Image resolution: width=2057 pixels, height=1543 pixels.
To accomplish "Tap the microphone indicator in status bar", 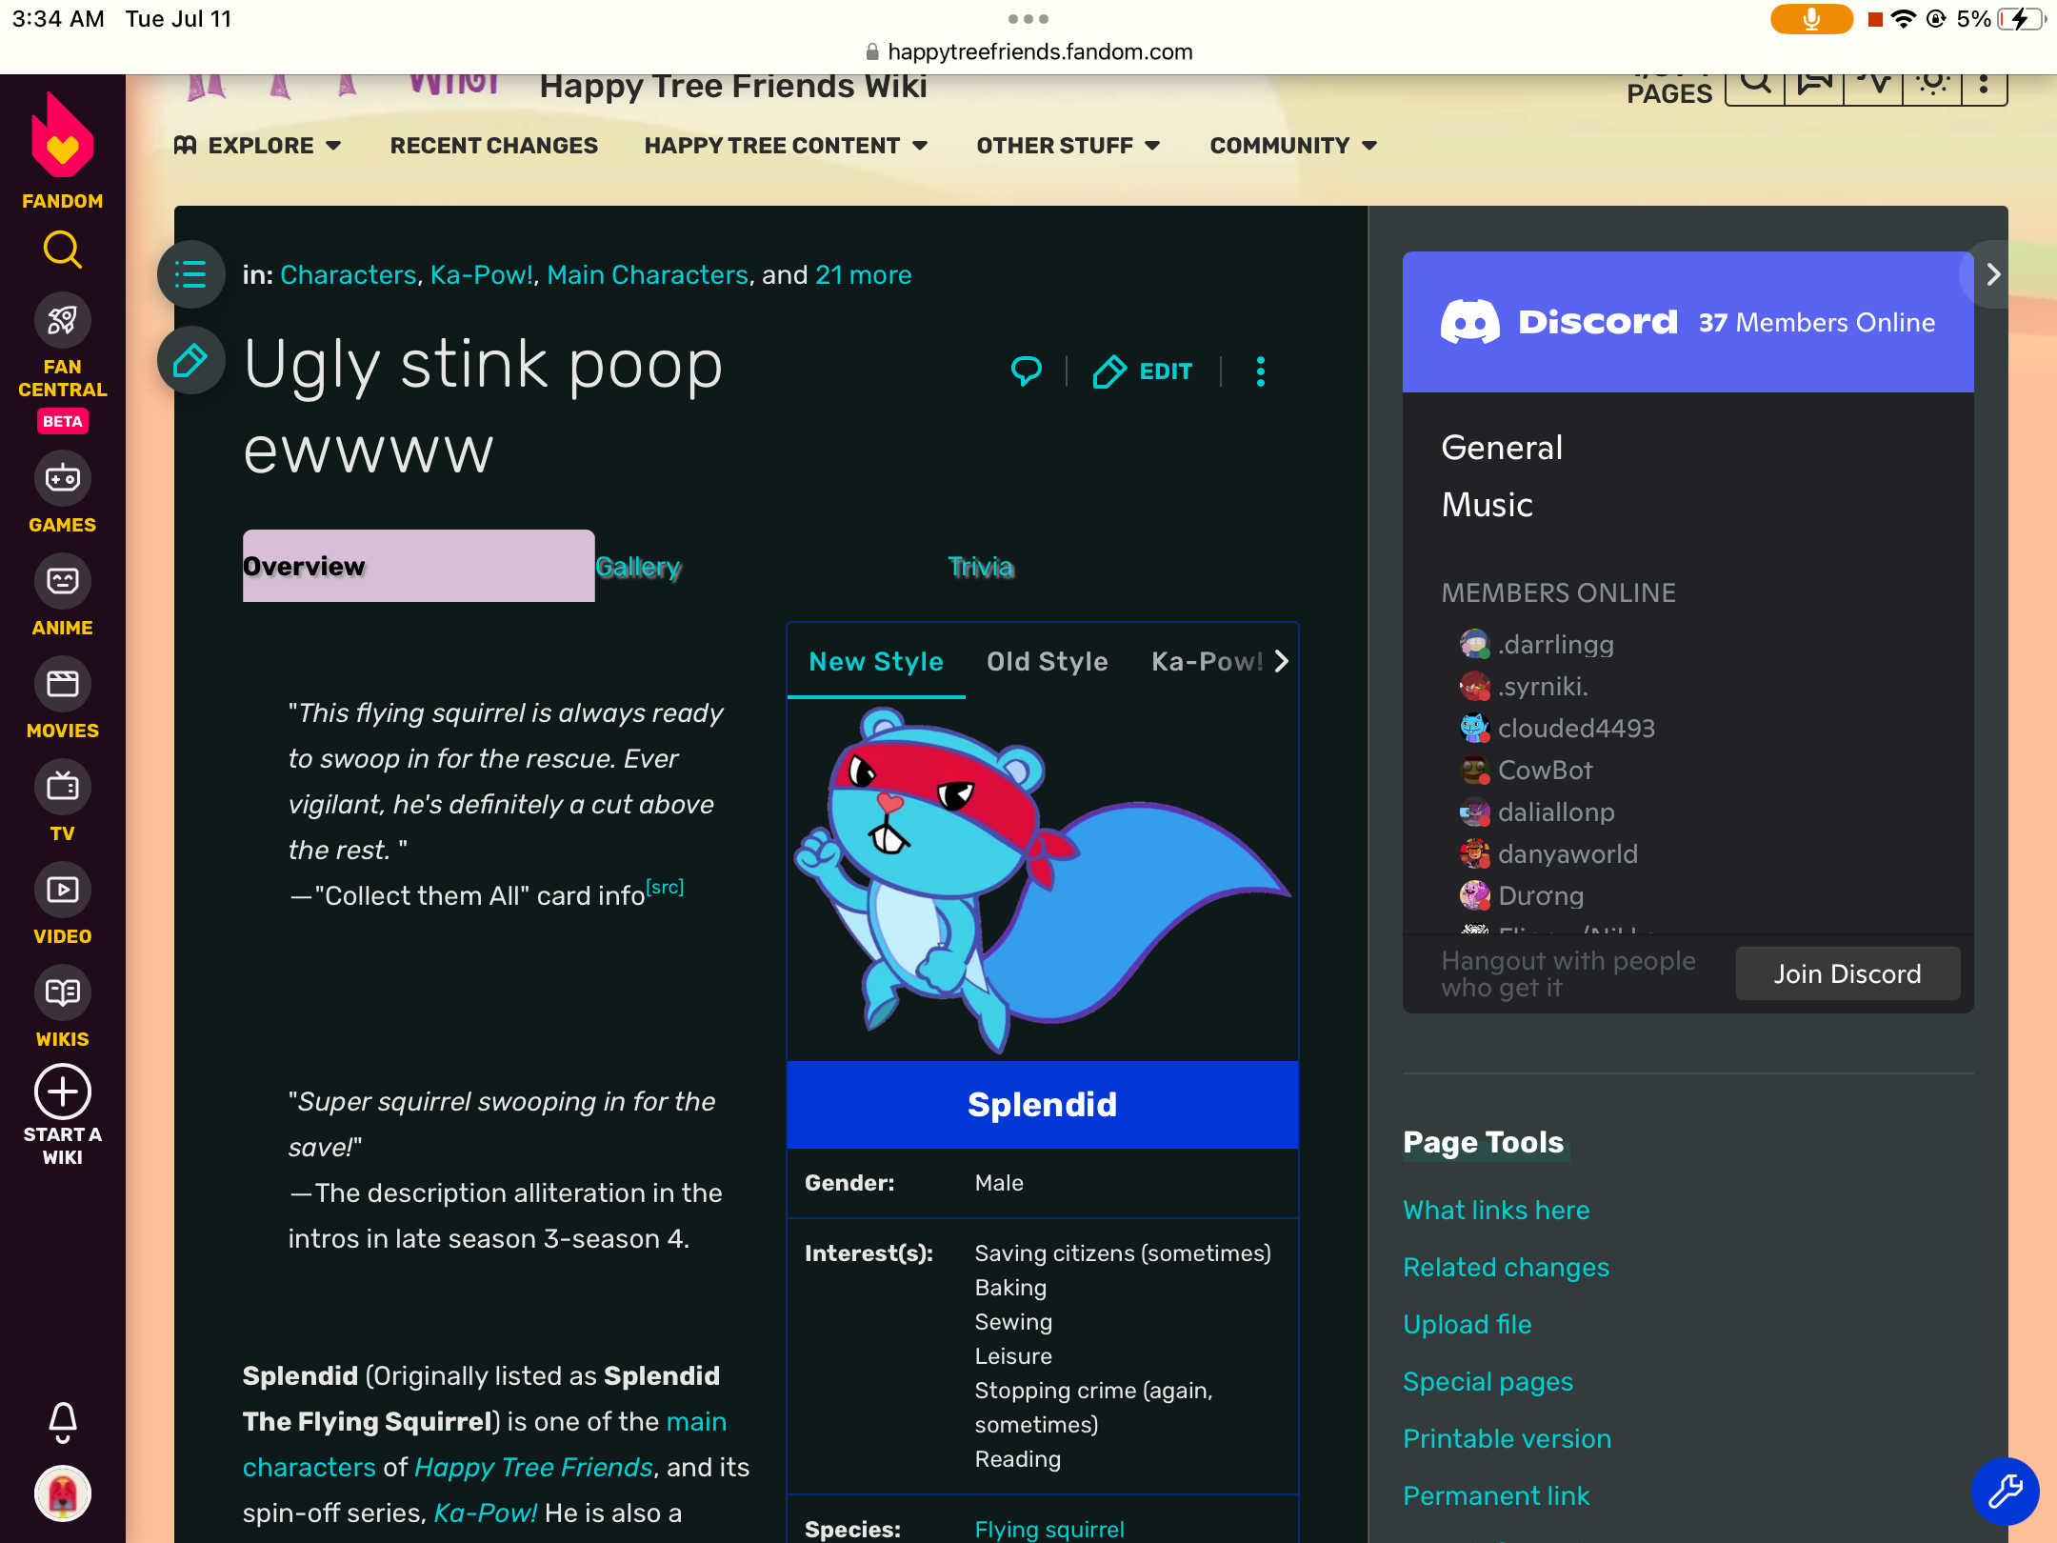I will coord(1811,19).
